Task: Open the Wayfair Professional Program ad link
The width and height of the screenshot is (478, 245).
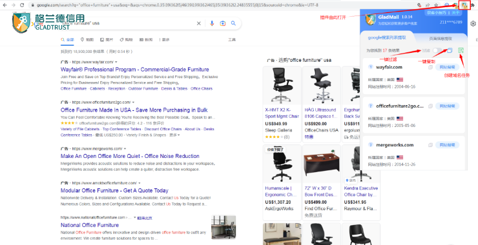Action: point(135,70)
